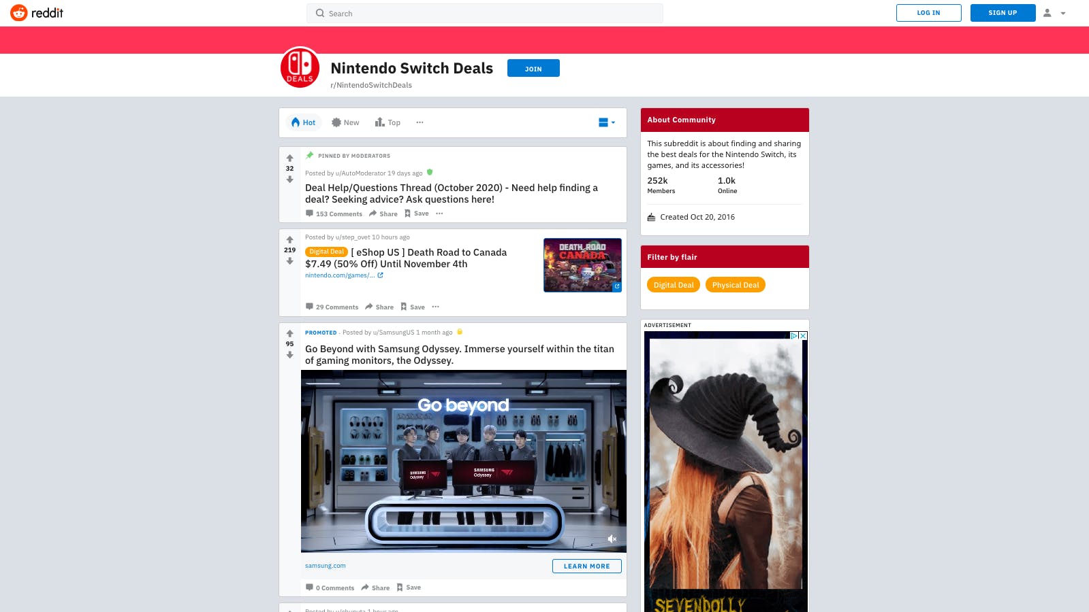Open u/SamsungUS profile link
The image size is (1089, 612).
[393, 333]
